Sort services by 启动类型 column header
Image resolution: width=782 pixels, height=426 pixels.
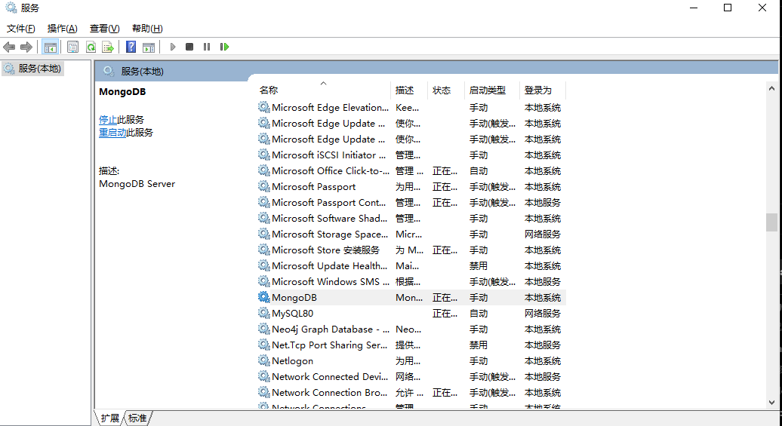point(487,90)
